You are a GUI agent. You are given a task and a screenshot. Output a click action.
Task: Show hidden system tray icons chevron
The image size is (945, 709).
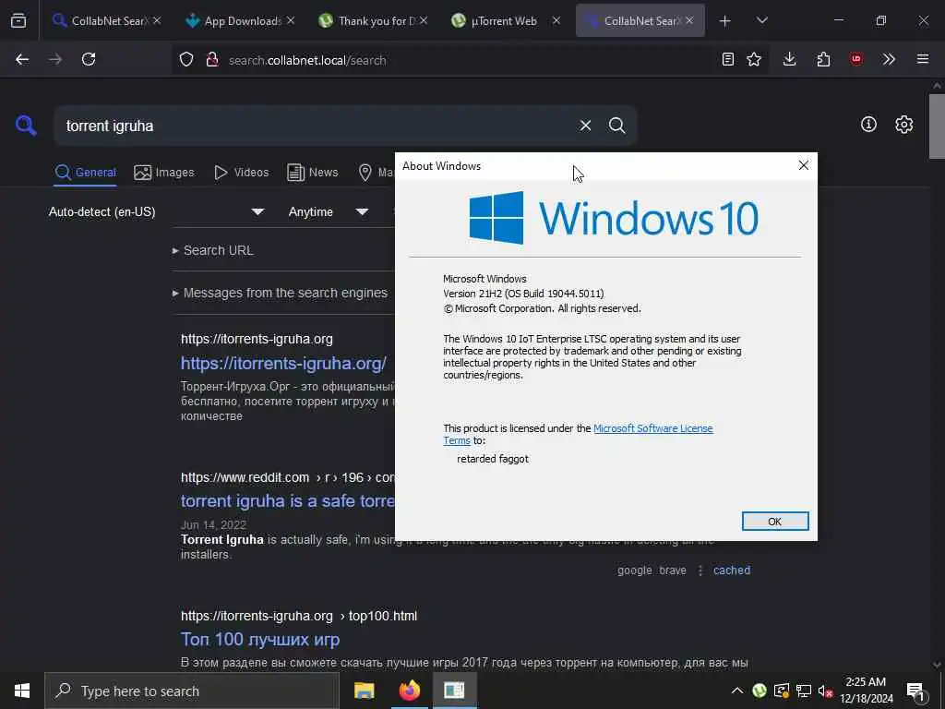coord(737,691)
